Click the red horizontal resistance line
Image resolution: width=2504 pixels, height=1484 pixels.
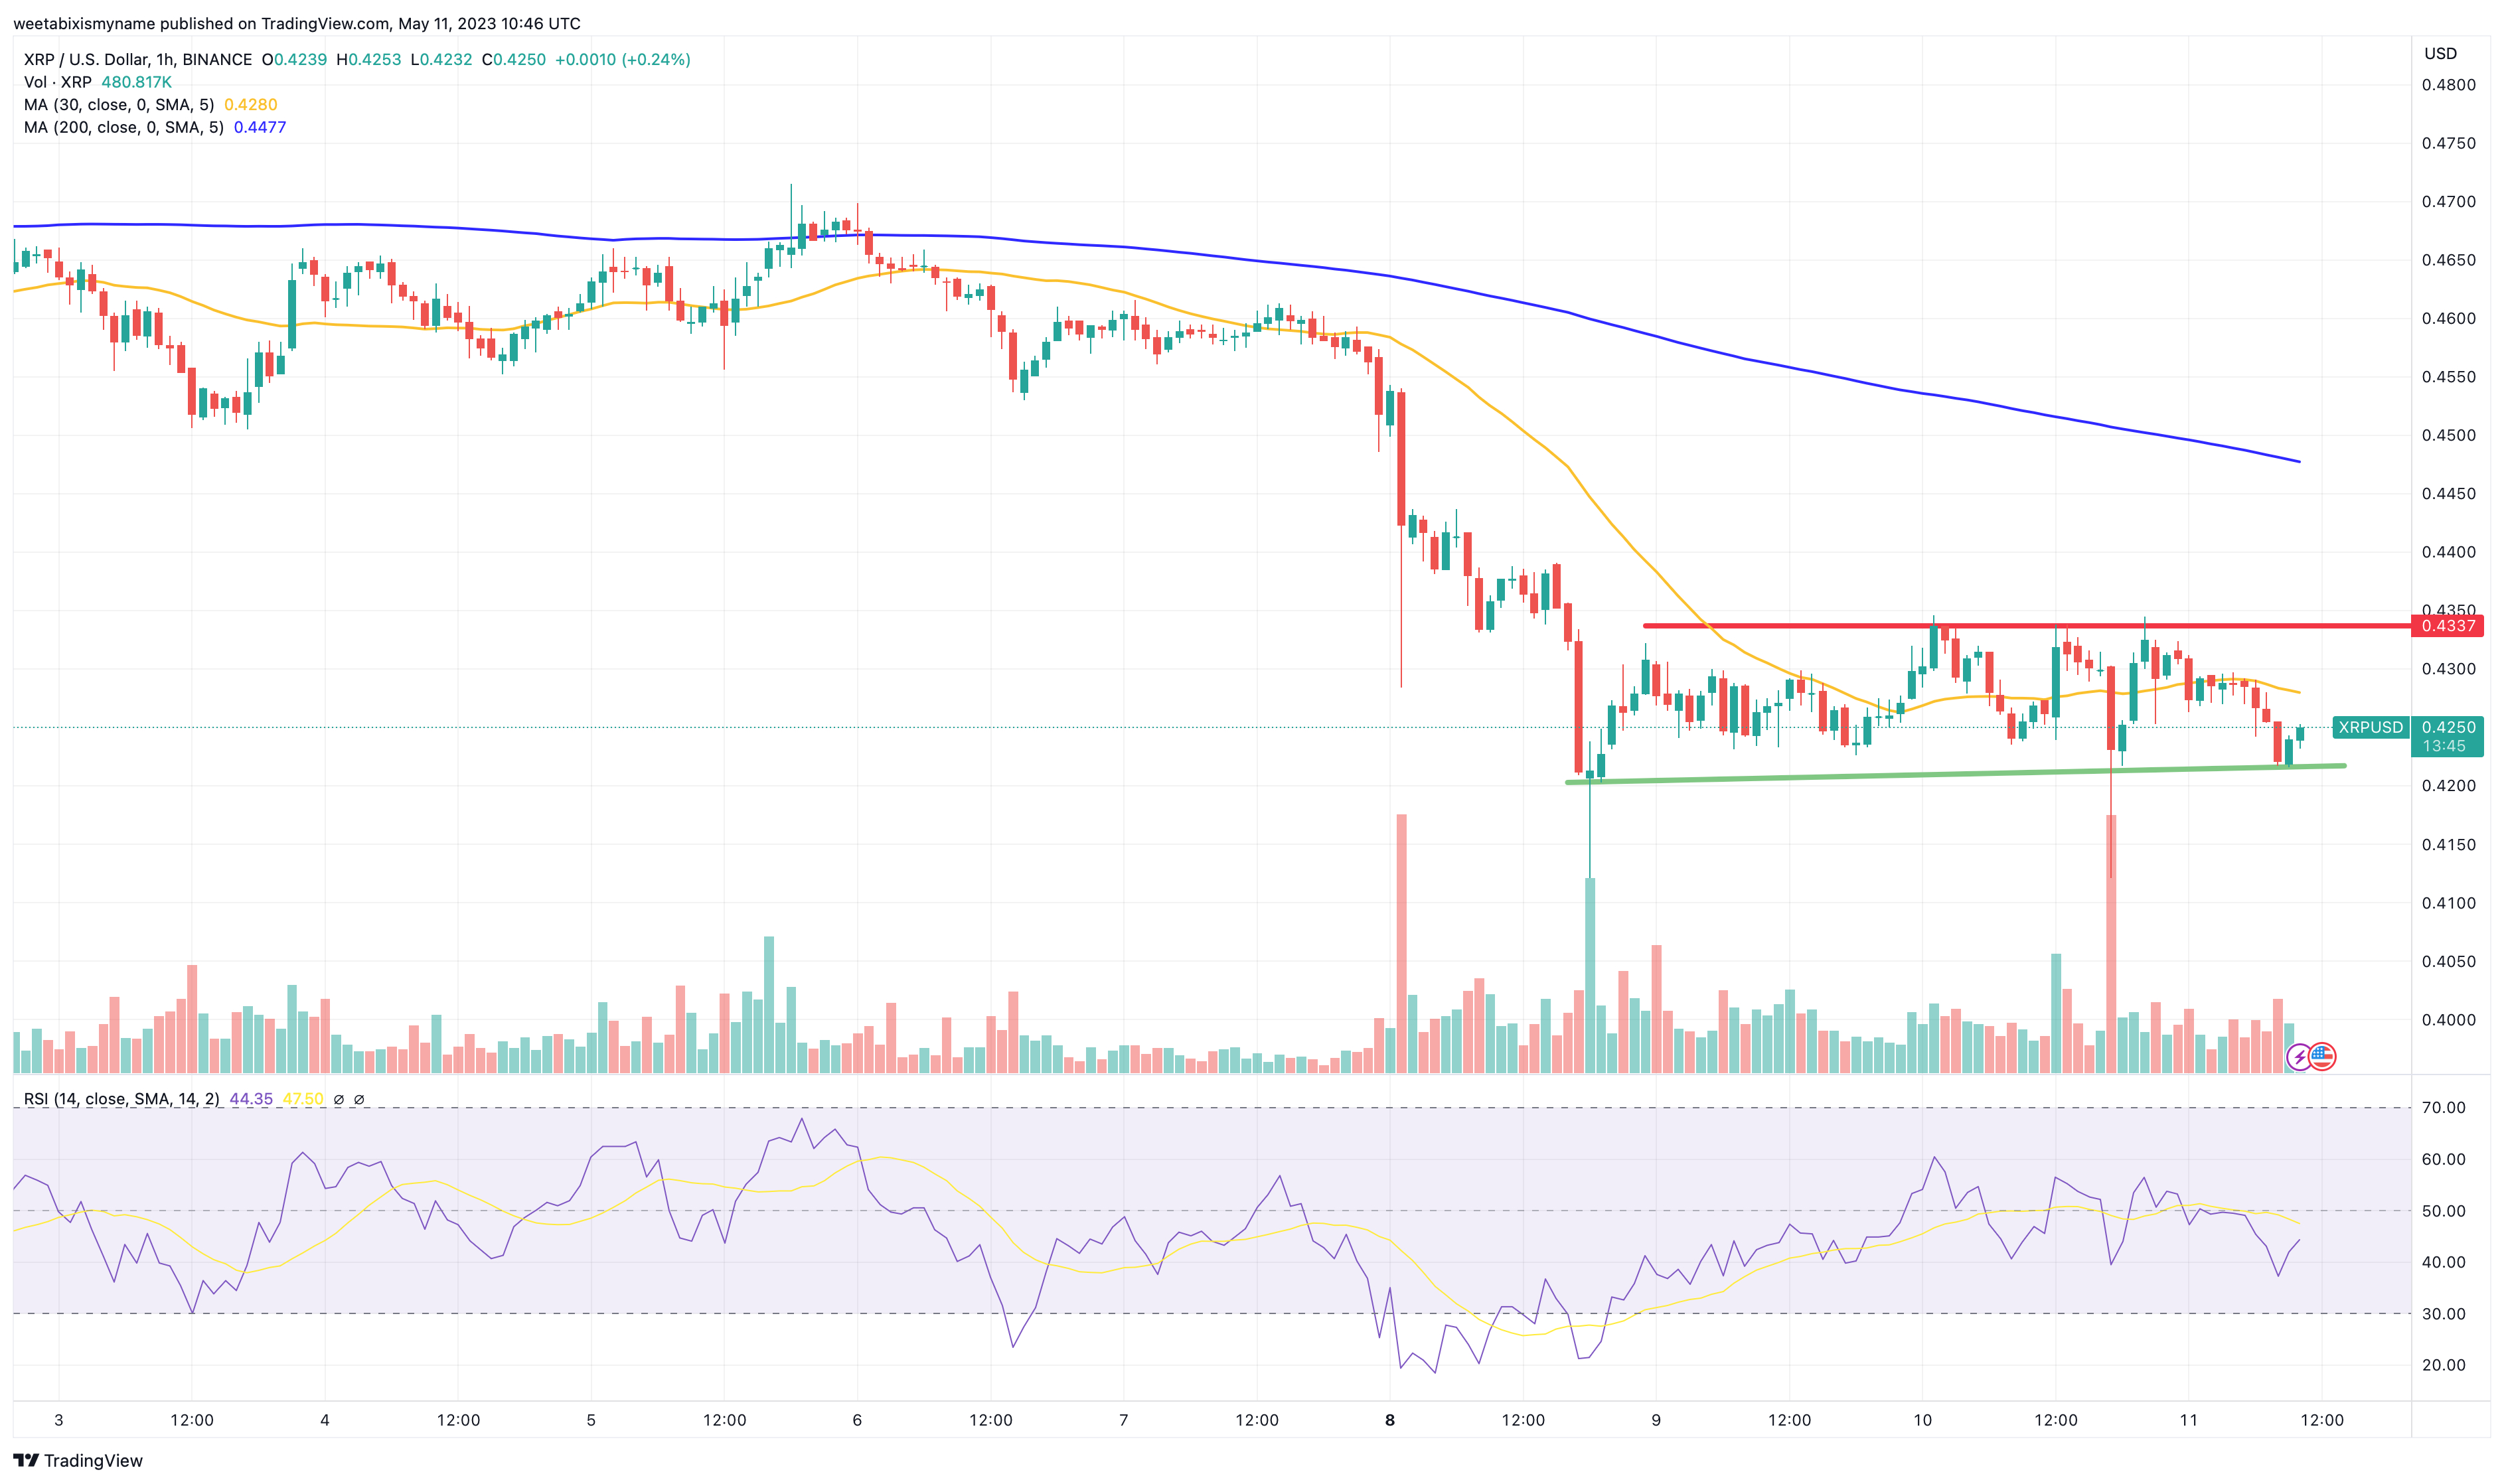[x=2027, y=626]
